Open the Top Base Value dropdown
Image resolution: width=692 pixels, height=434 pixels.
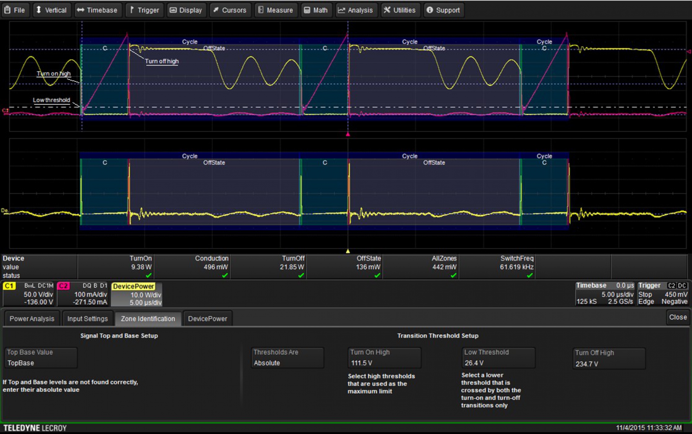(41, 358)
